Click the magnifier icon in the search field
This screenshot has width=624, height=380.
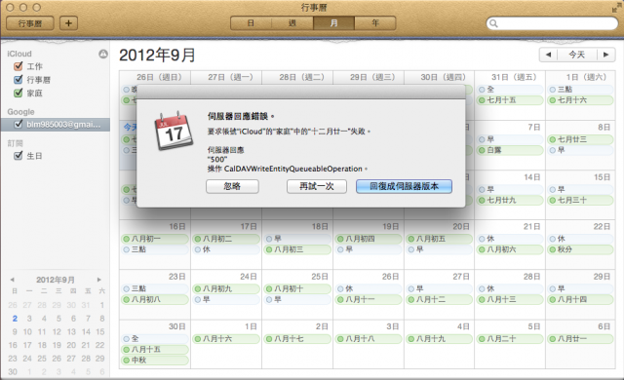493,23
